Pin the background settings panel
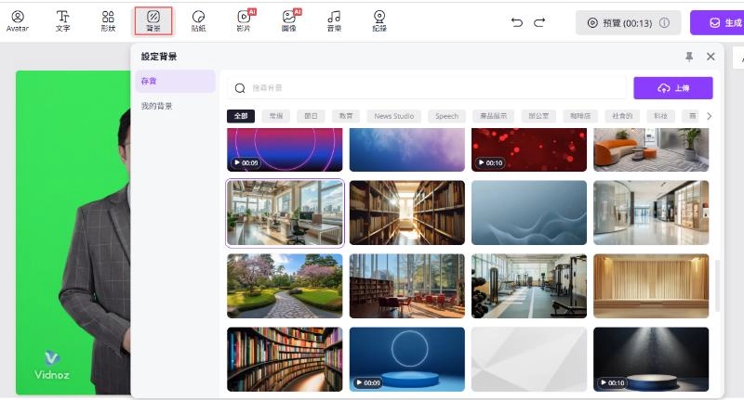Screen dimensions: 744x400 [x=689, y=57]
